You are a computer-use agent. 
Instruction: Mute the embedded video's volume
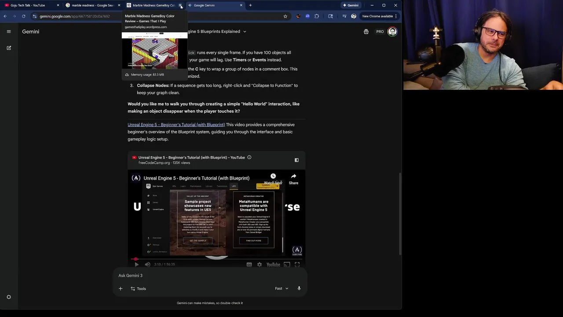147,265
